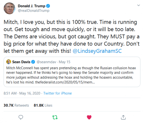Open the @seanmdav handle

(x=46, y=62)
